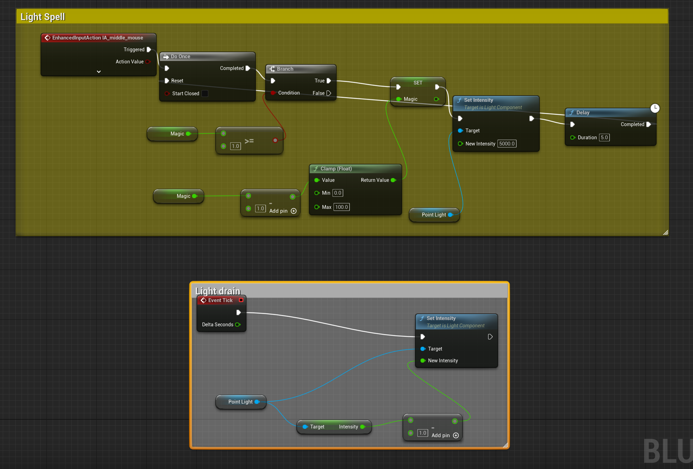Click the EnhancedInputAction event diamond icon
693x469 pixels.
pos(47,38)
